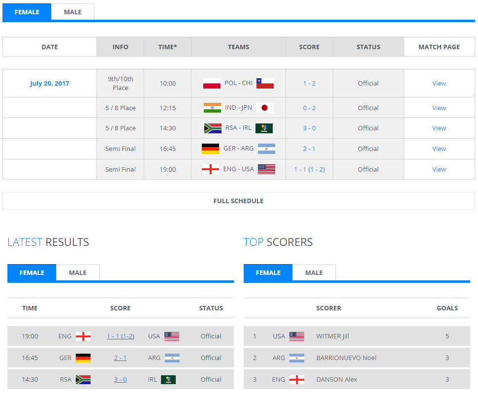
Task: Click South Africa flag in schedule RSA - IRL row
Action: tap(213, 128)
